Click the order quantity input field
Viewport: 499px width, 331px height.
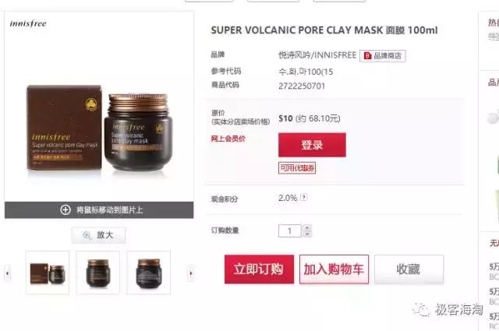point(289,231)
